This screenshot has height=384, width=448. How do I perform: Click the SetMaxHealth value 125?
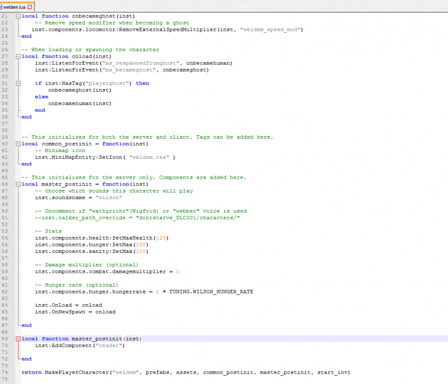point(161,238)
